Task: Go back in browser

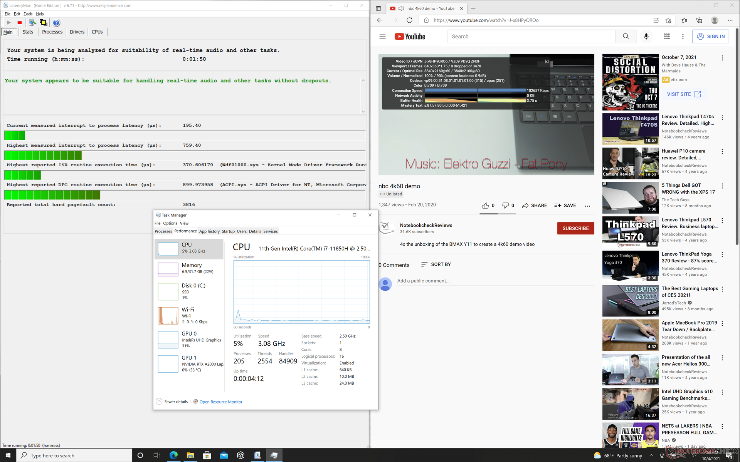Action: [380, 20]
